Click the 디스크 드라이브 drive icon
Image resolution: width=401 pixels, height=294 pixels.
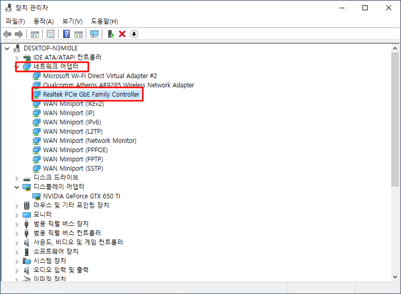(27, 178)
